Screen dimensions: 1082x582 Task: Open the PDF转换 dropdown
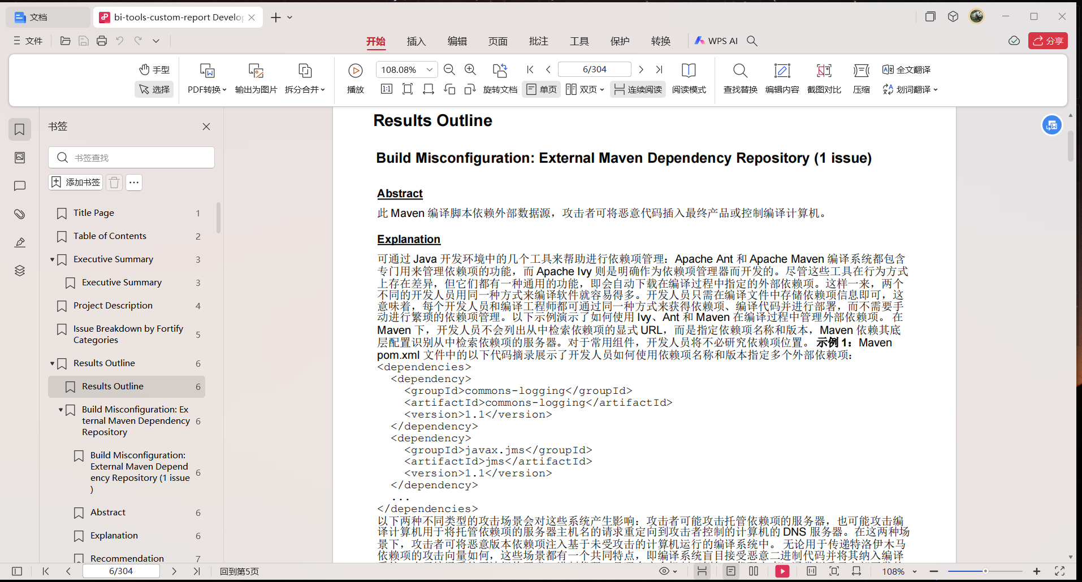pos(207,89)
